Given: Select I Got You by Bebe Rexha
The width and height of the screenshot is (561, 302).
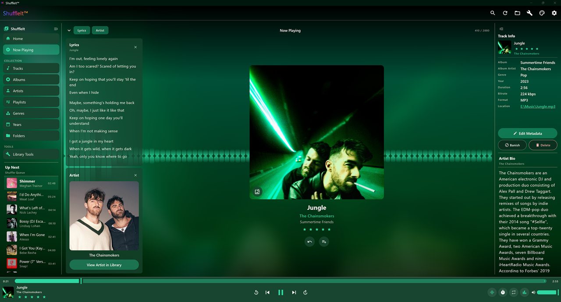Looking at the screenshot, I should 31,250.
